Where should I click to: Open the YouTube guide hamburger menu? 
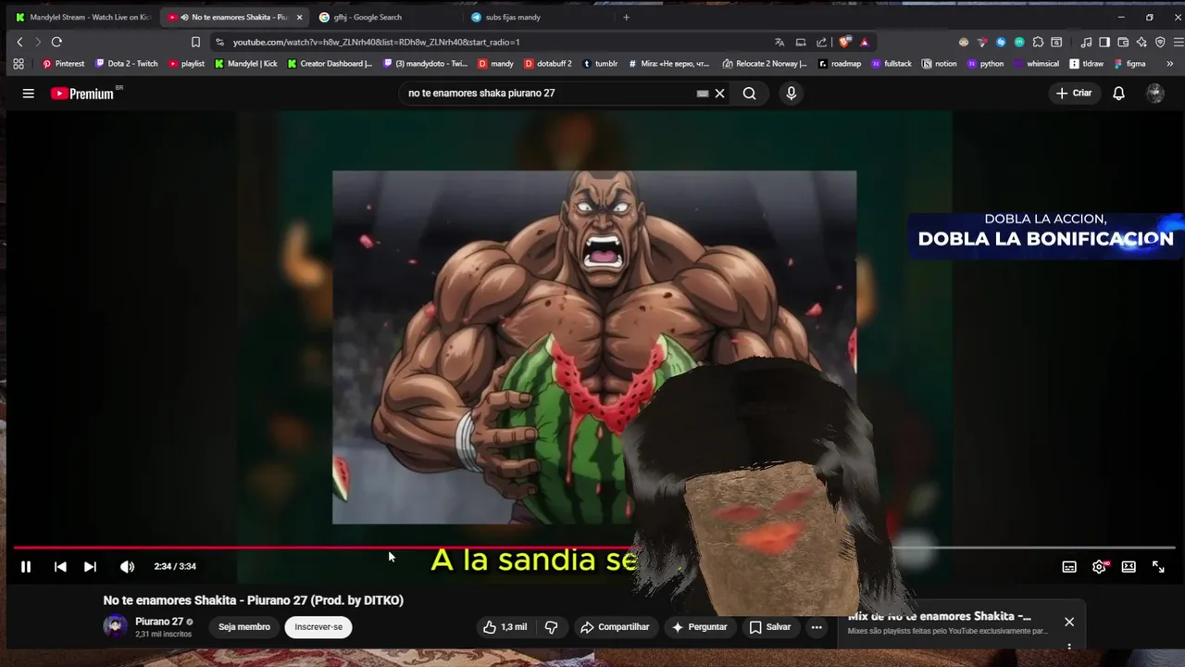pos(29,93)
